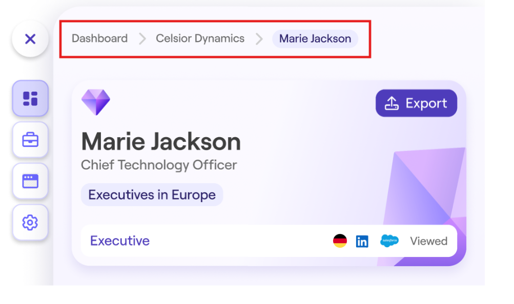Select the Marie Jackson breadcrumb chip
This screenshot has width=514, height=304.
[315, 39]
